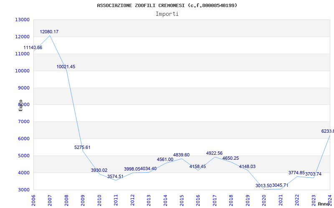334x208 pixels.
Task: Click the 2023 x-axis year label
Action: [x=314, y=201]
